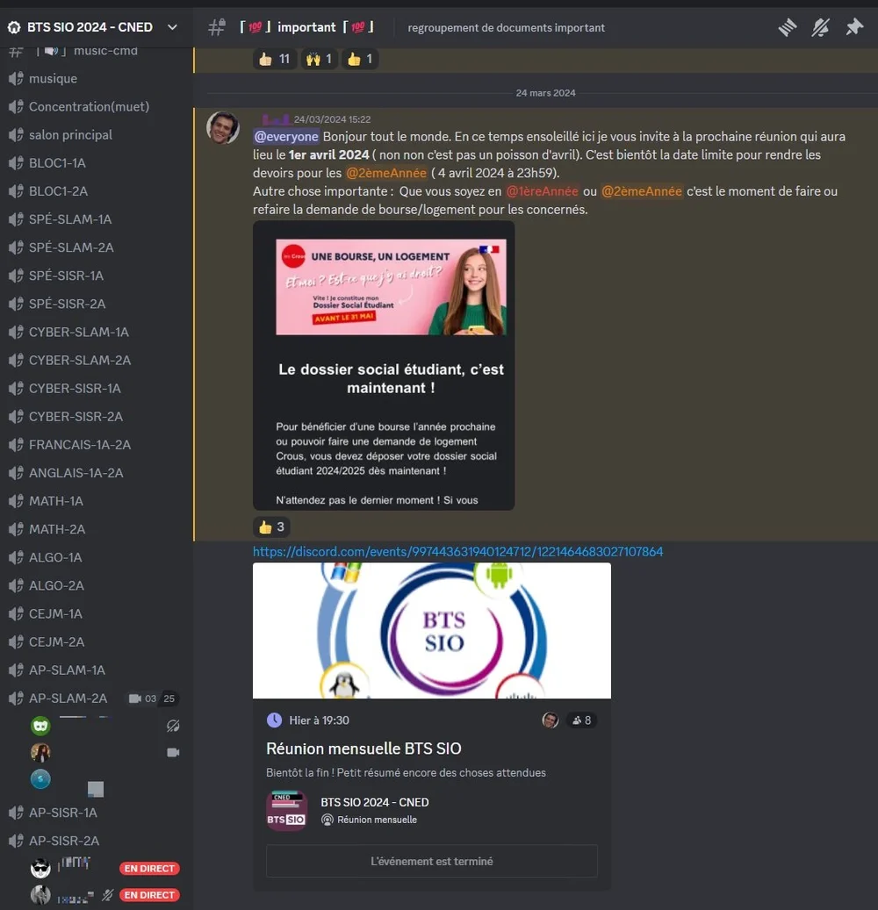Click the message author's avatar
Screen dimensions: 878x910
tap(223, 127)
